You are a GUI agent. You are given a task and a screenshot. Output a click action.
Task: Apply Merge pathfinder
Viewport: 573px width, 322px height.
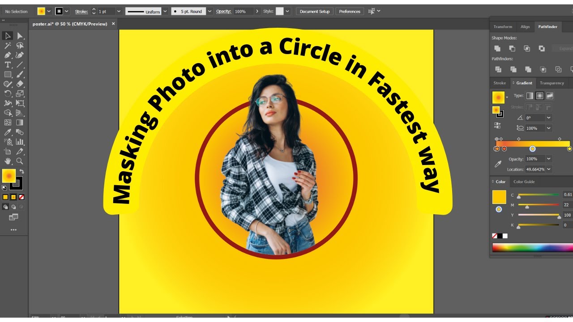click(528, 69)
